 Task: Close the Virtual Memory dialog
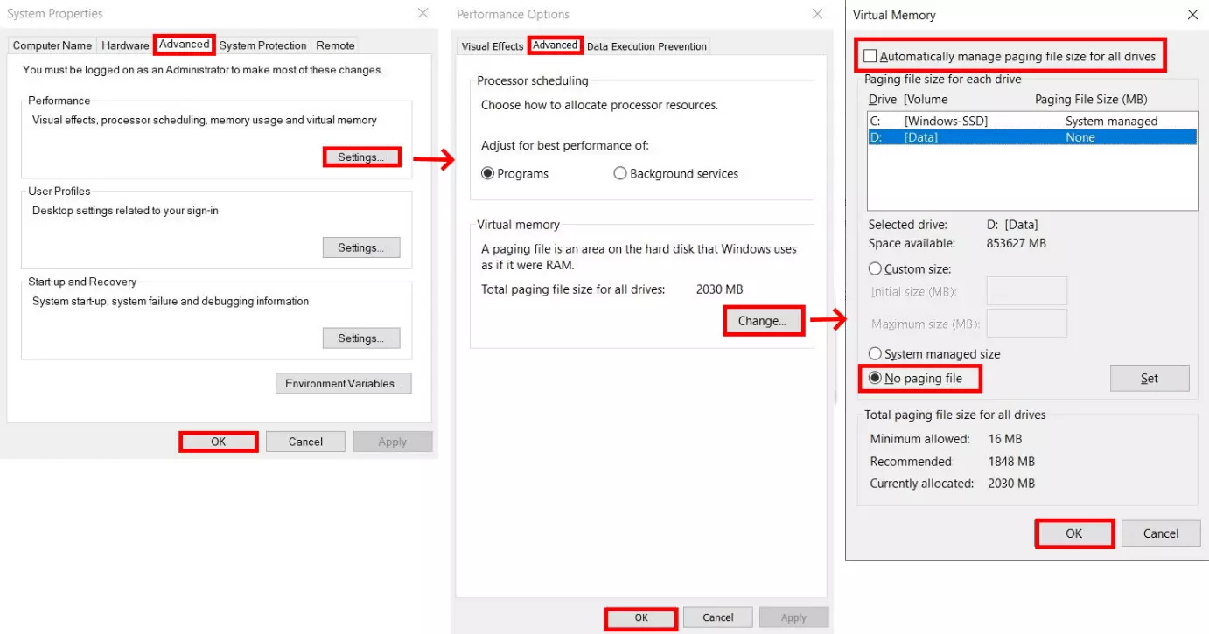1192,15
